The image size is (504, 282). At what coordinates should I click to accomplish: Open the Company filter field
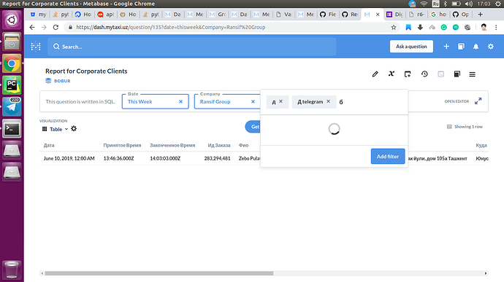tap(227, 102)
